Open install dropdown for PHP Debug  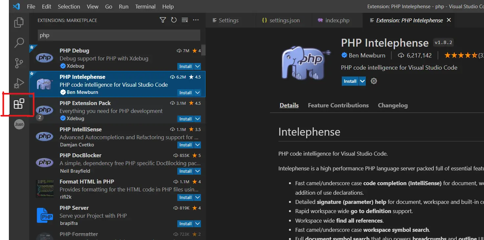197,66
